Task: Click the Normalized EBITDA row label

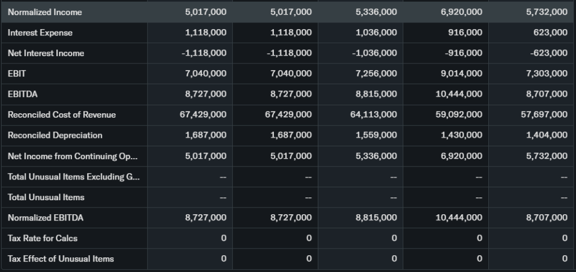Action: [x=46, y=218]
